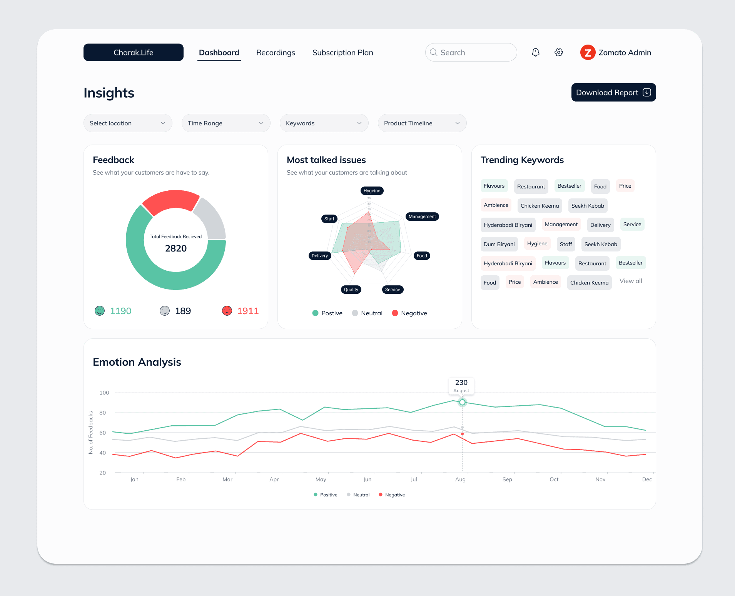Screen dimensions: 735x596
Task: Click the Management keyword tag
Action: coord(561,224)
